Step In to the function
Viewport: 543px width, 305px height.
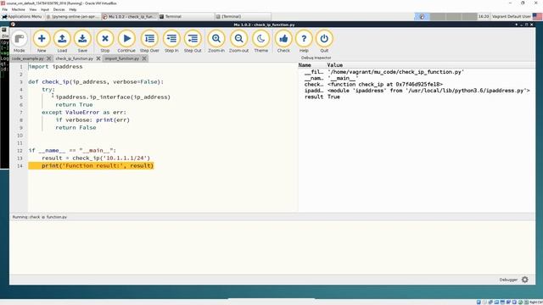click(x=171, y=42)
